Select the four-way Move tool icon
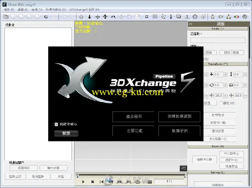The width and height of the screenshot is (252, 188). pyautogui.click(x=97, y=17)
